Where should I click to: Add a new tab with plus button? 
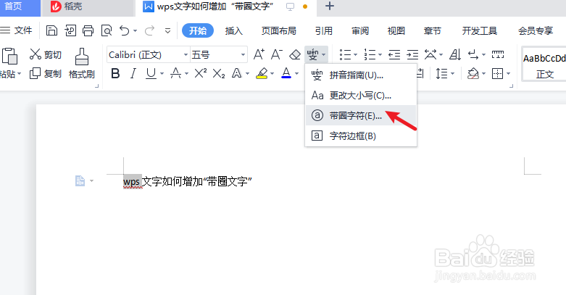tap(330, 6)
